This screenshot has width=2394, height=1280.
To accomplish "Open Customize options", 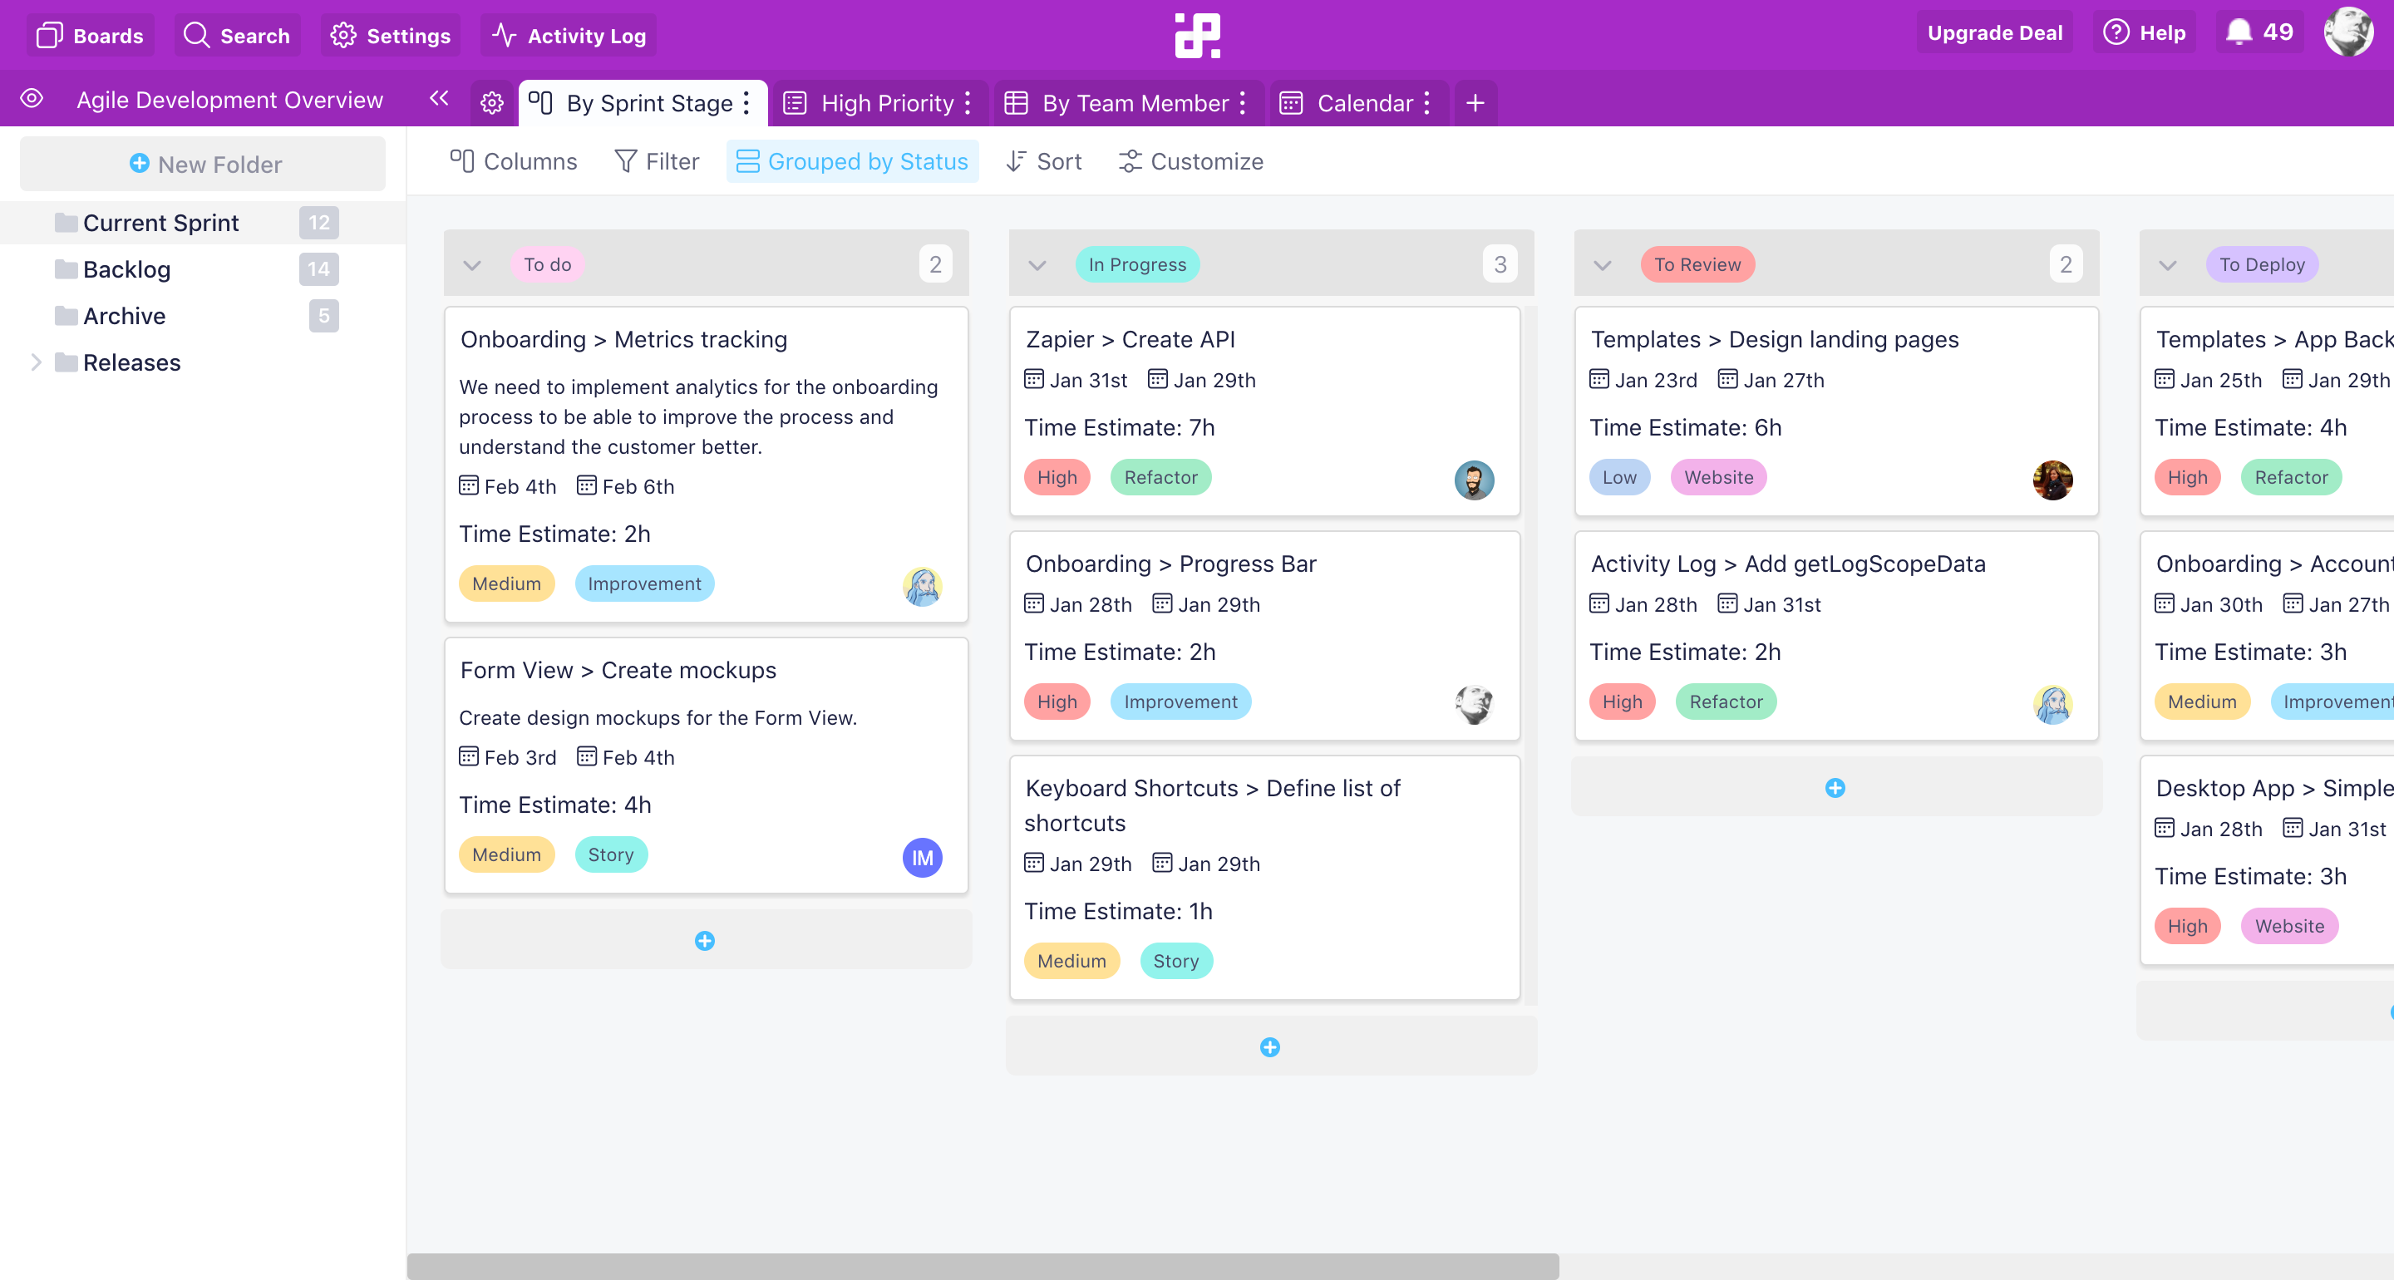I will 1190,160.
